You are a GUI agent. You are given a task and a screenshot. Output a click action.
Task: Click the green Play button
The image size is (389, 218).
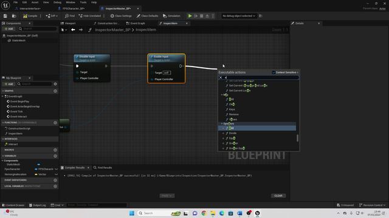190,16
